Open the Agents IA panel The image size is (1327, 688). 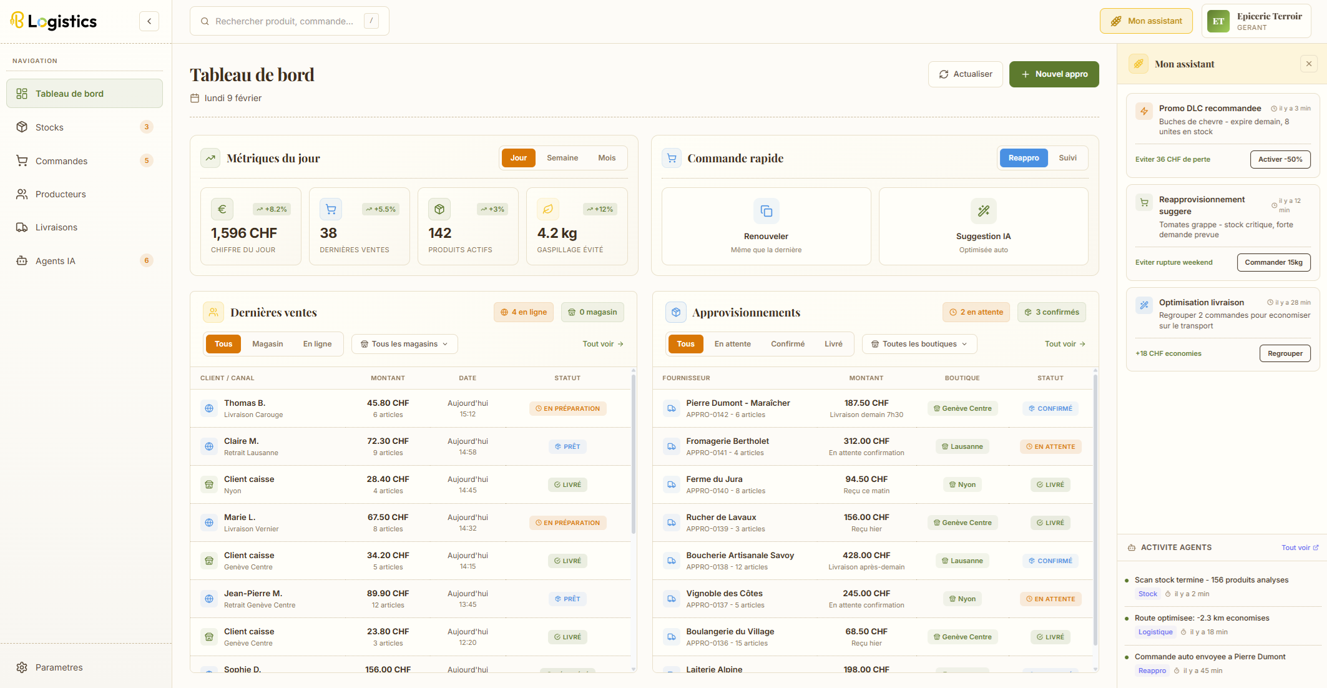[54, 260]
